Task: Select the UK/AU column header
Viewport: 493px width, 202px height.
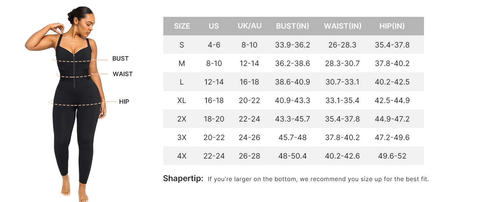Action: click(x=250, y=26)
